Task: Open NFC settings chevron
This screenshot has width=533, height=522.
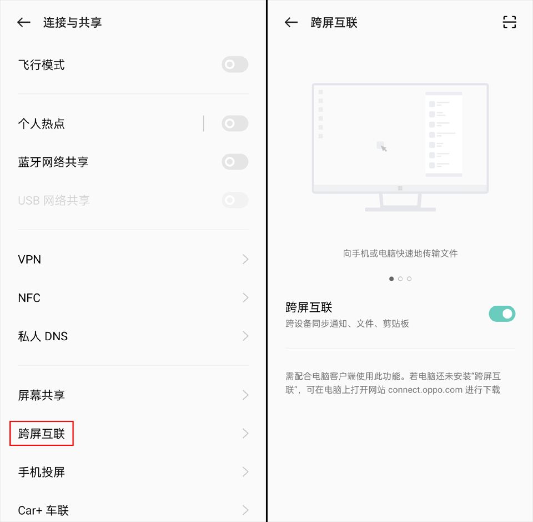Action: 245,298
